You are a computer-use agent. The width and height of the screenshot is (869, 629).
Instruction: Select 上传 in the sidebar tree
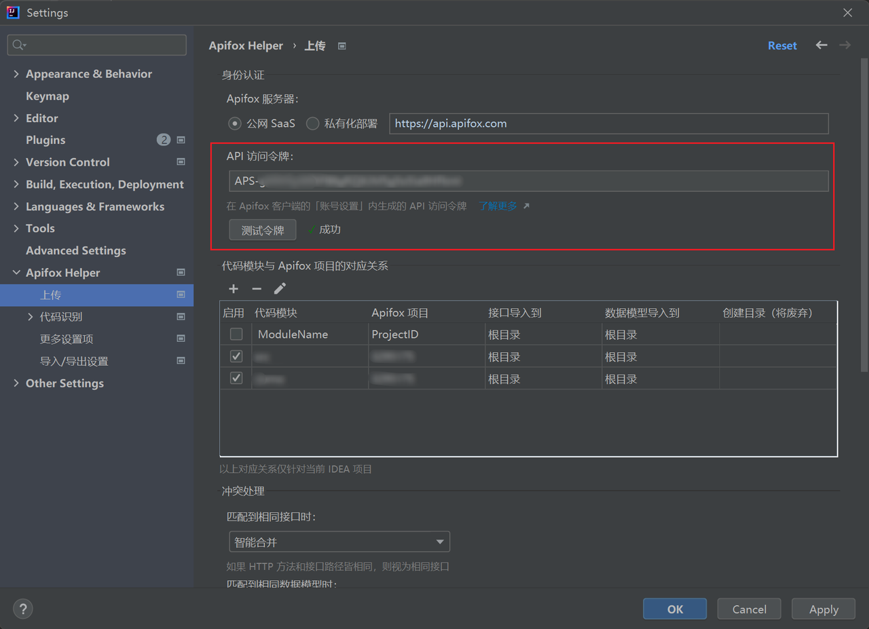click(96, 294)
